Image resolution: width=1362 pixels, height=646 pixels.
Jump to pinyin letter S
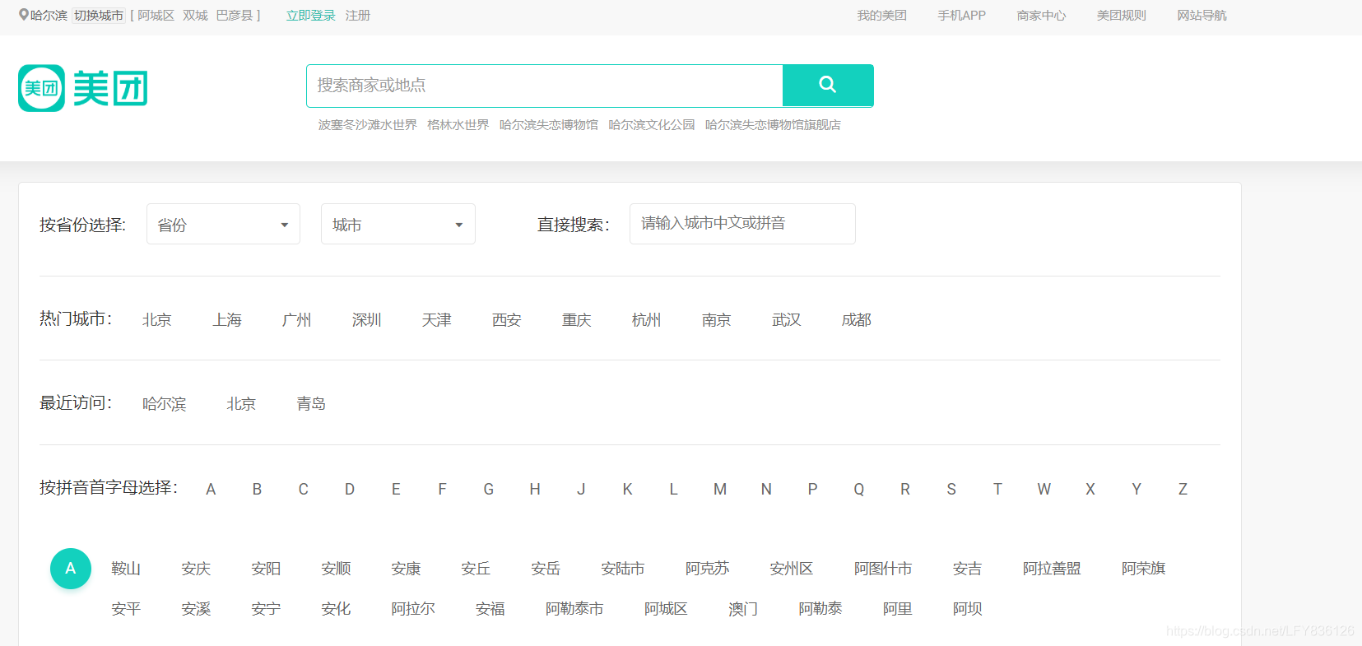coord(951,489)
